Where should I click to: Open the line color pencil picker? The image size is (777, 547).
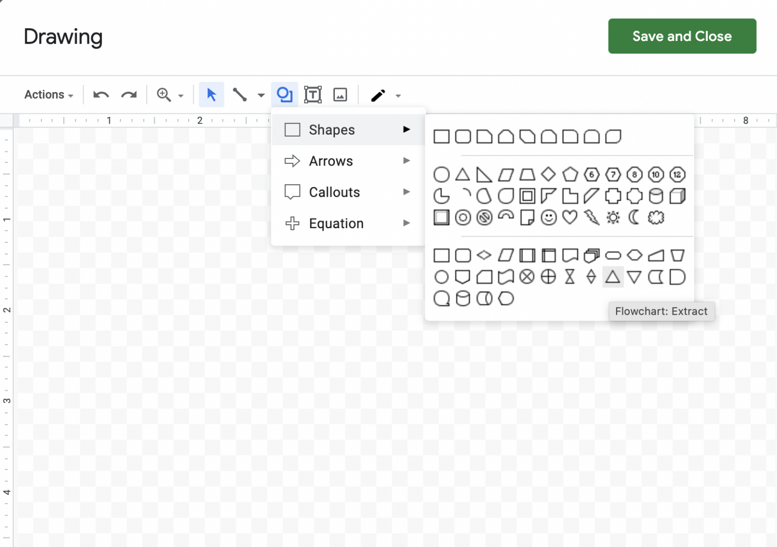377,94
